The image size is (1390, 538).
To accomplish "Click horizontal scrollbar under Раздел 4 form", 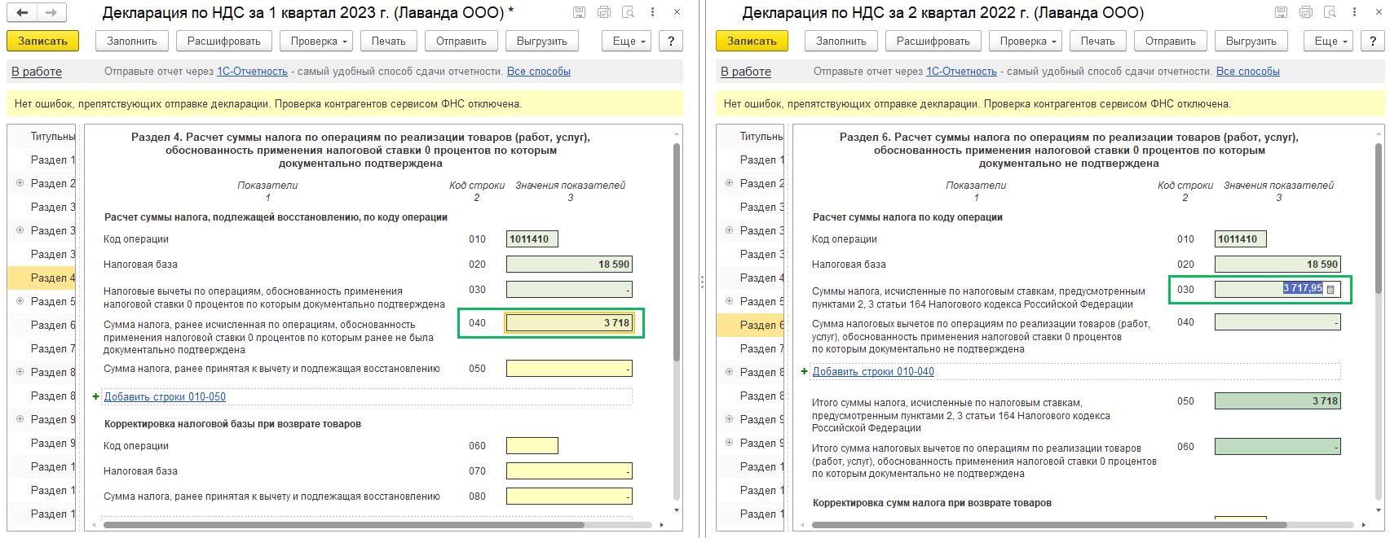I will click(342, 525).
